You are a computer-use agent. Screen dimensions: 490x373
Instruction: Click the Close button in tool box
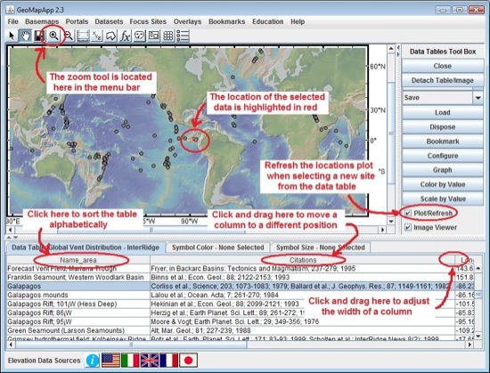coord(443,66)
